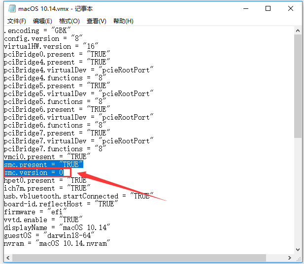Viewport: 304px width, 264px height.
Task: Place cursor in the firmware = "efi" line
Action: 35,212
